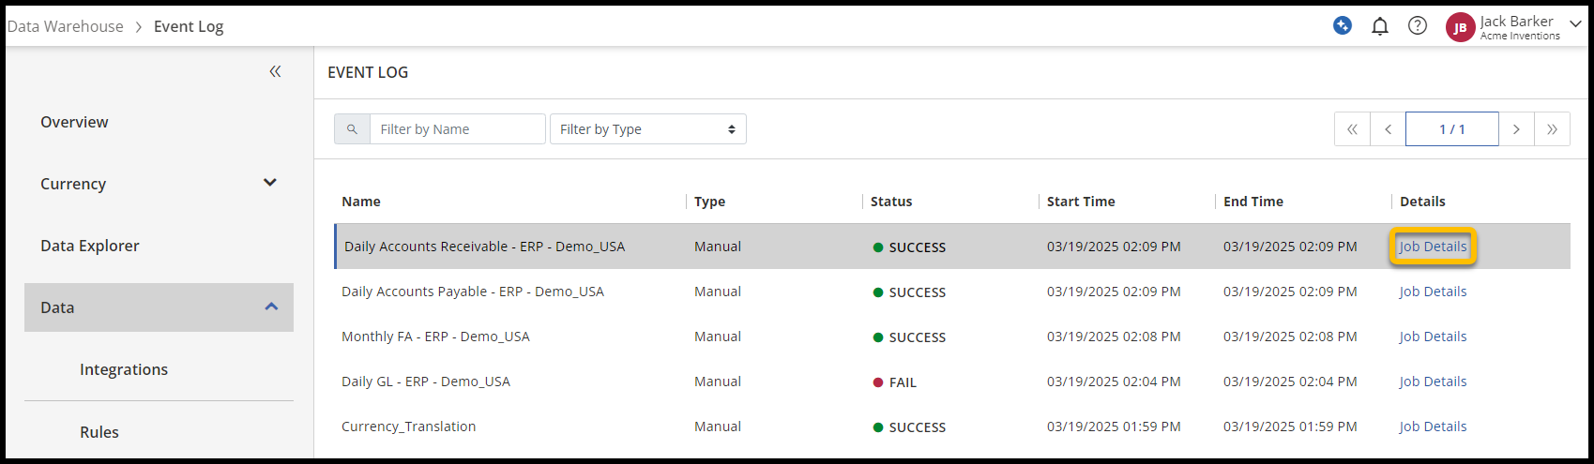The image size is (1594, 464).
Task: Open the Overview sidebar item
Action: (x=74, y=122)
